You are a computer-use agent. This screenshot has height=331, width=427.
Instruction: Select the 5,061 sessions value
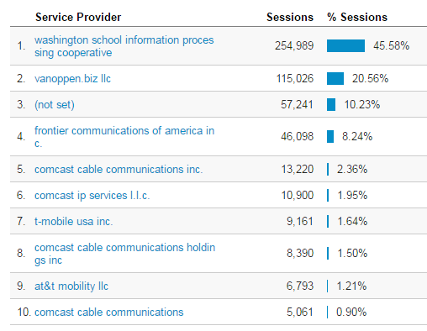point(300,313)
